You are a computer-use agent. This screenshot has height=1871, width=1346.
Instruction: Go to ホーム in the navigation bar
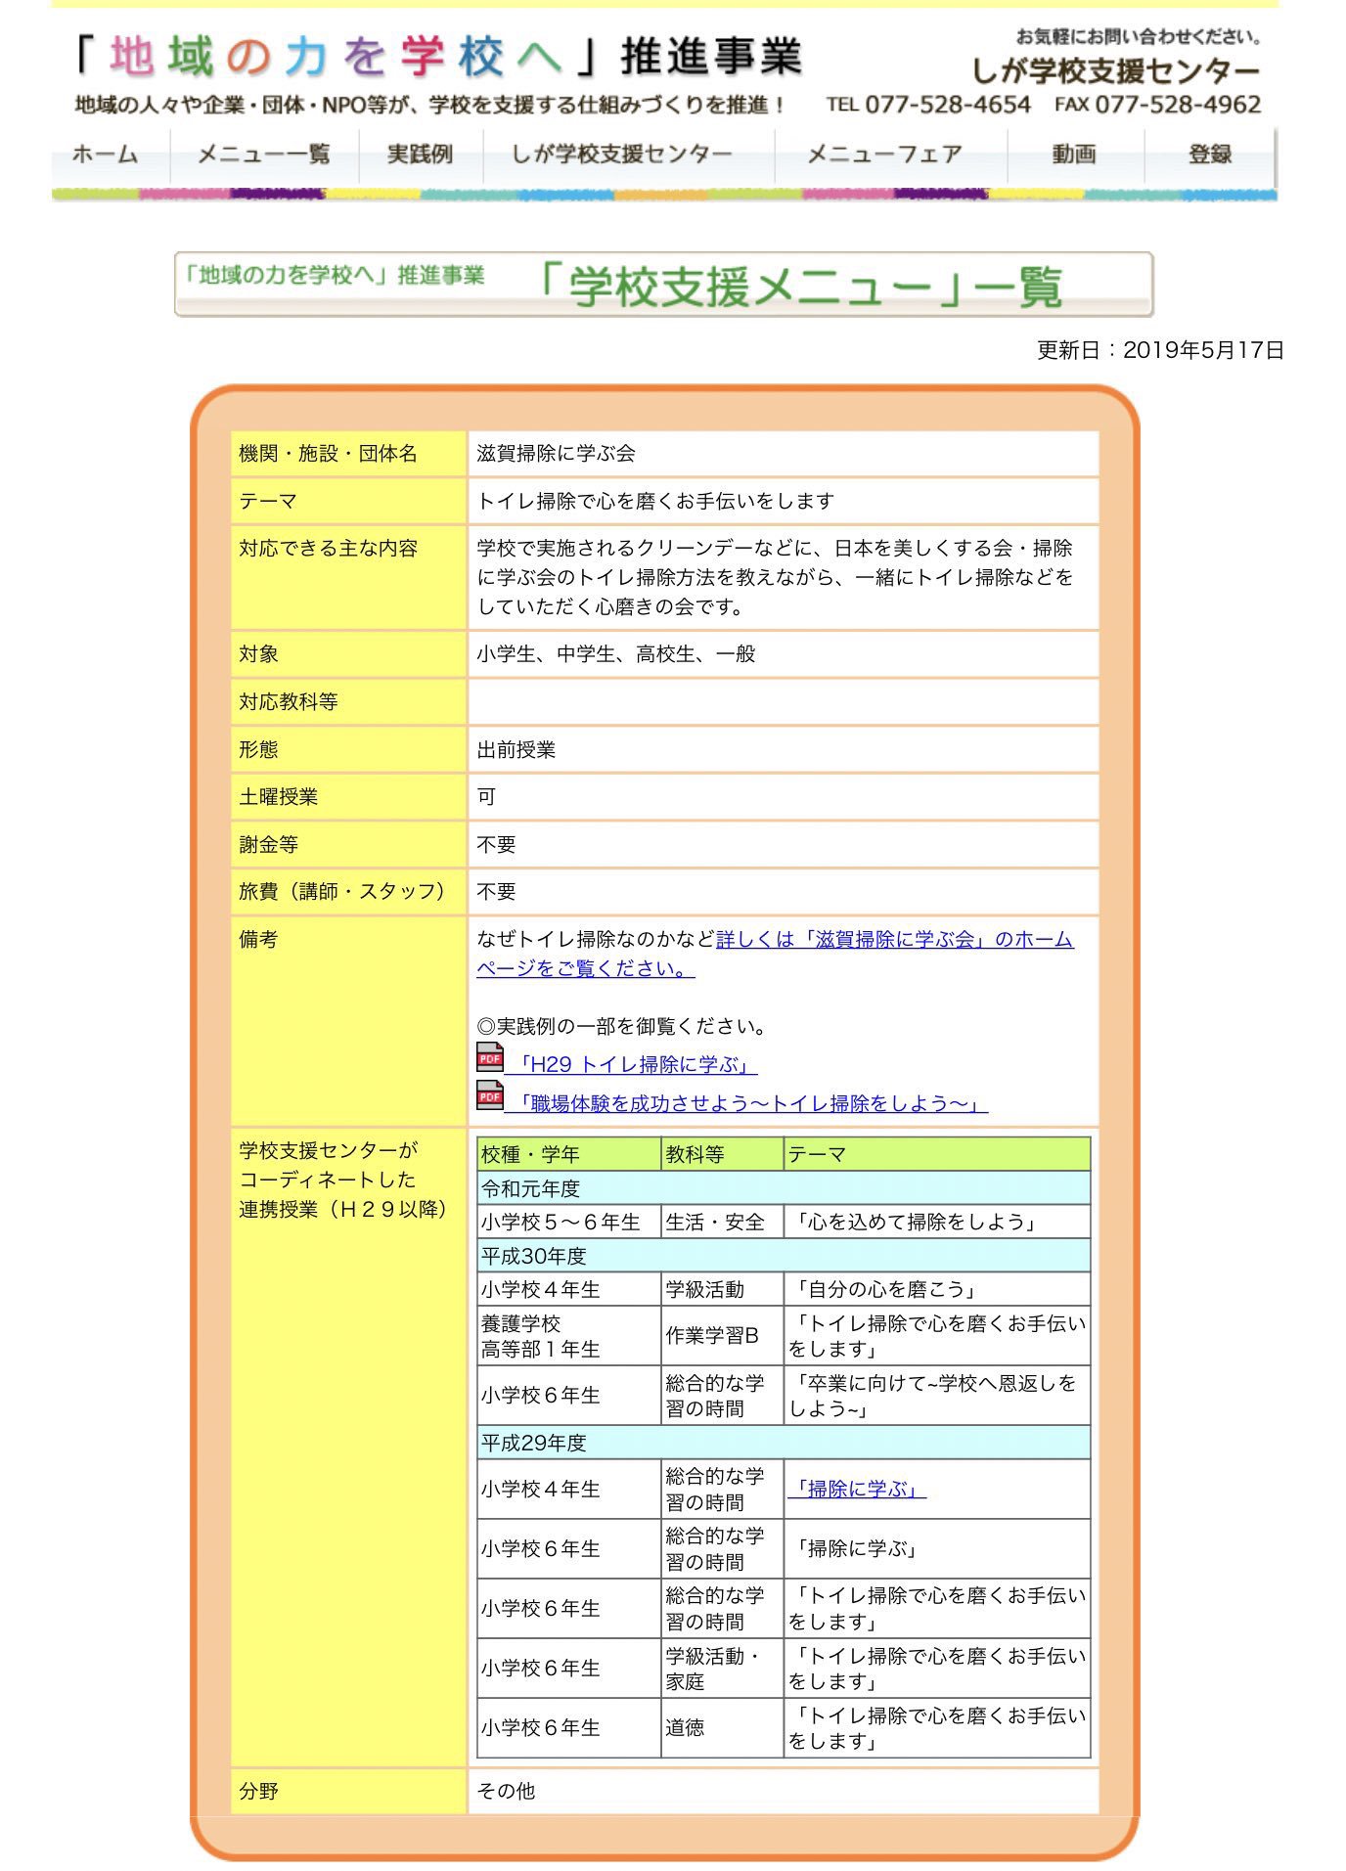[106, 155]
